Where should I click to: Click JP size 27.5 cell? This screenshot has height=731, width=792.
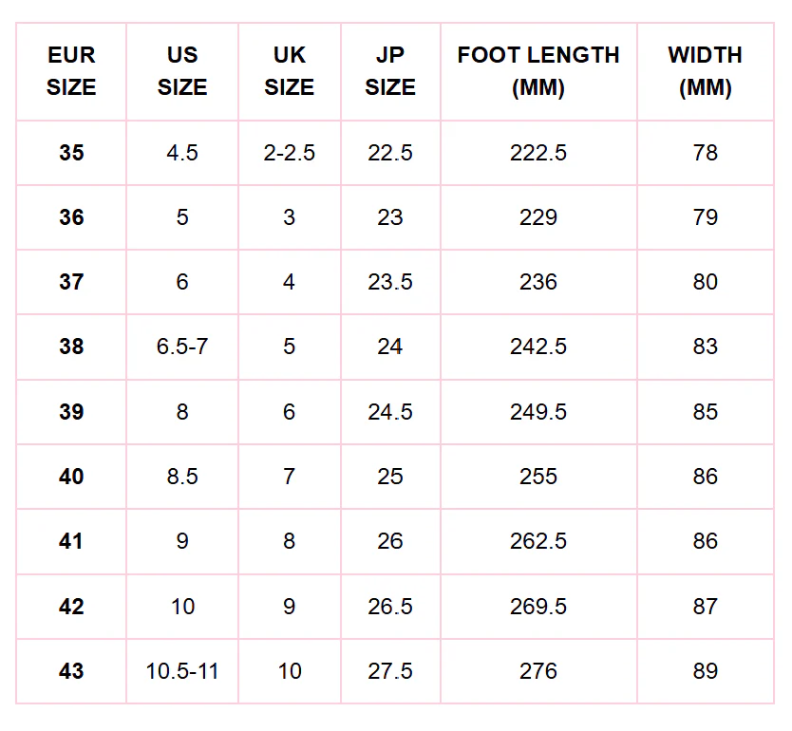(390, 671)
